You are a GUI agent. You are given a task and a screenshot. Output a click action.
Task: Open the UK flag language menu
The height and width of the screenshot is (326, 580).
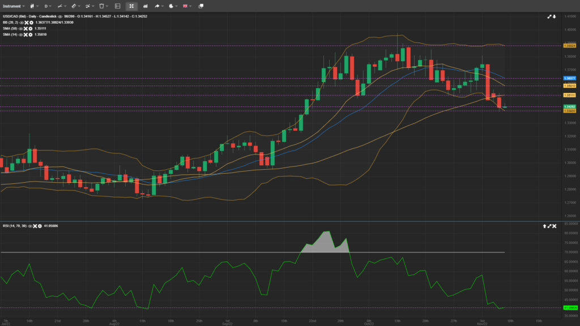point(186,6)
